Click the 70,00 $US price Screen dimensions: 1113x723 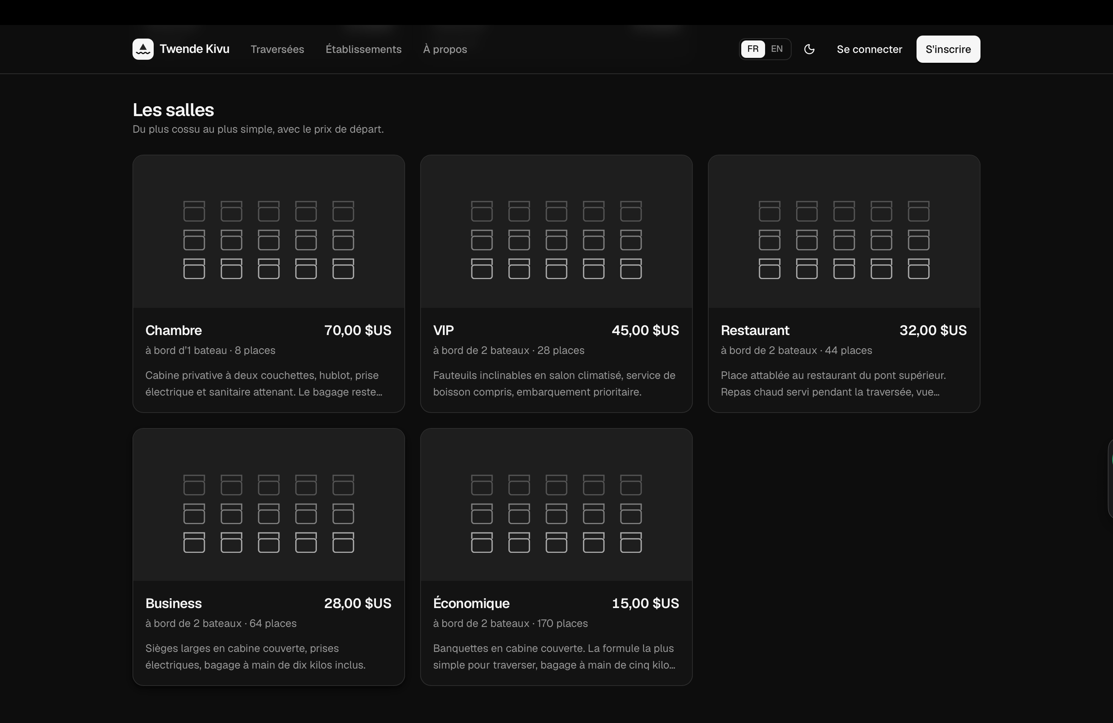[357, 330]
